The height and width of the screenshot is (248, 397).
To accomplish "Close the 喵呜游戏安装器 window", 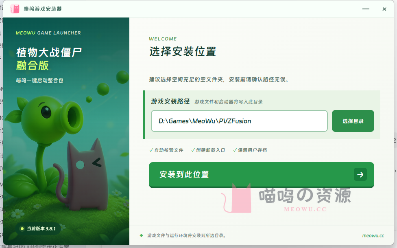I will pyautogui.click(x=384, y=9).
